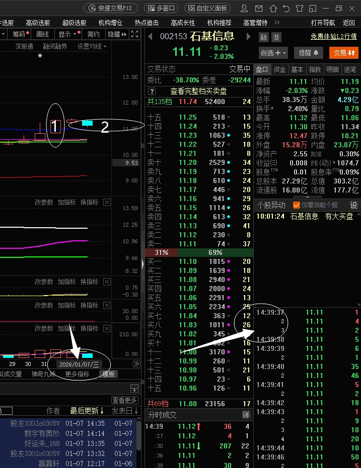Switch to 盘口 tab
Screen dimensions: 361x468
pos(262,69)
